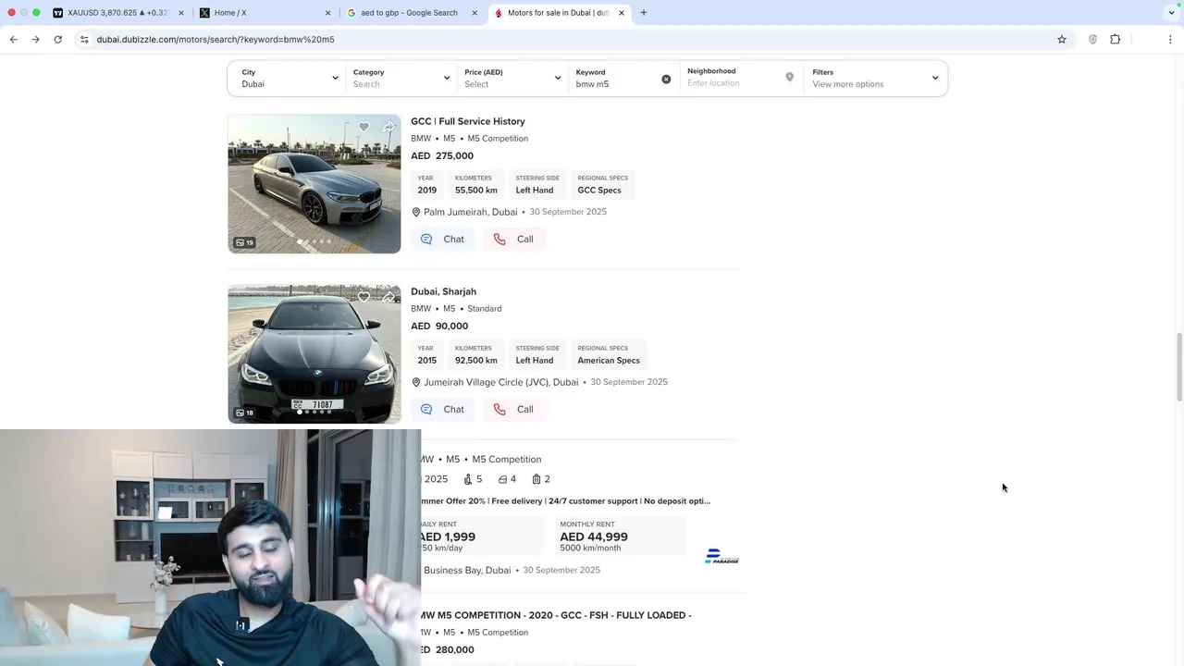Call seller of AED 90,000 M5
This screenshot has height=666, width=1184.
(513, 409)
